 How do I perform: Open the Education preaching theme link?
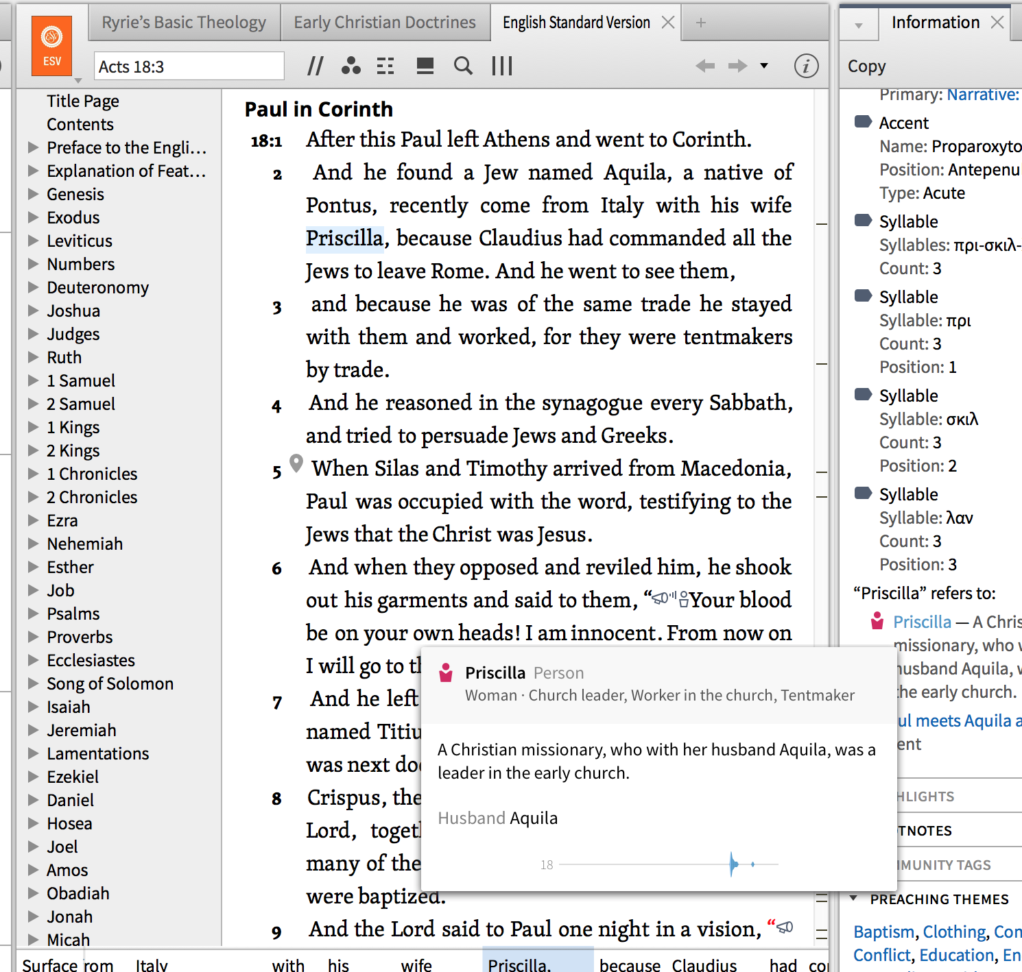[x=957, y=955]
